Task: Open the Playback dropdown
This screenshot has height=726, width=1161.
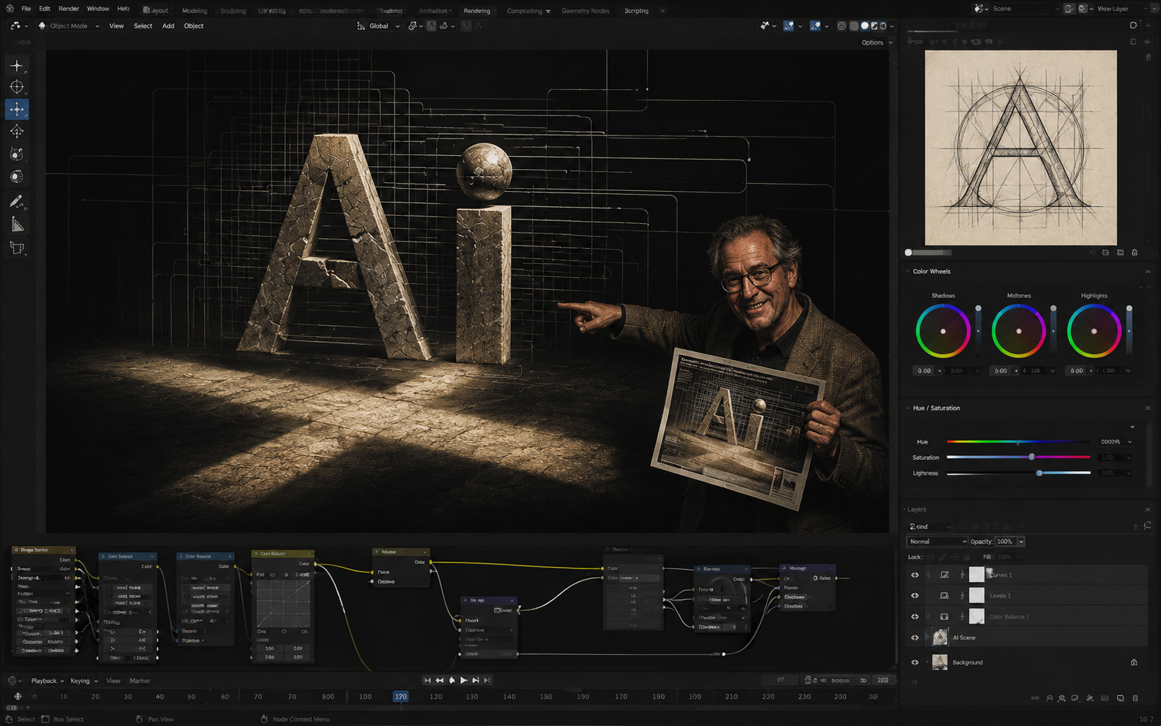Action: (48, 681)
